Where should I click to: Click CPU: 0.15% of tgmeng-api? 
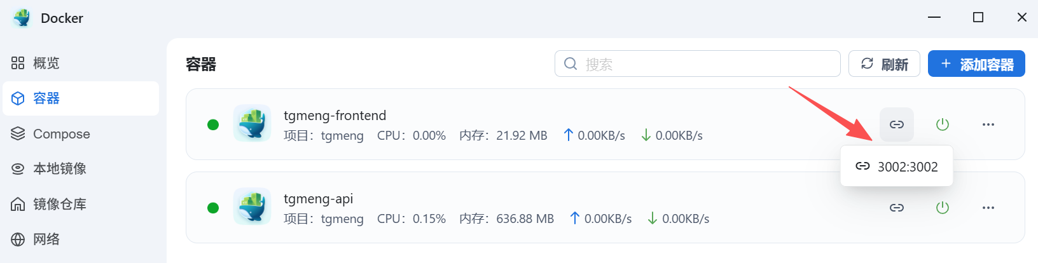[x=412, y=219]
